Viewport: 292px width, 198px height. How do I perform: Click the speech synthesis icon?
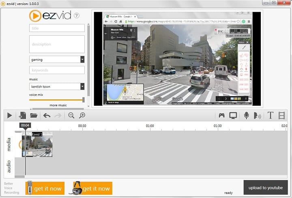(x=257, y=116)
